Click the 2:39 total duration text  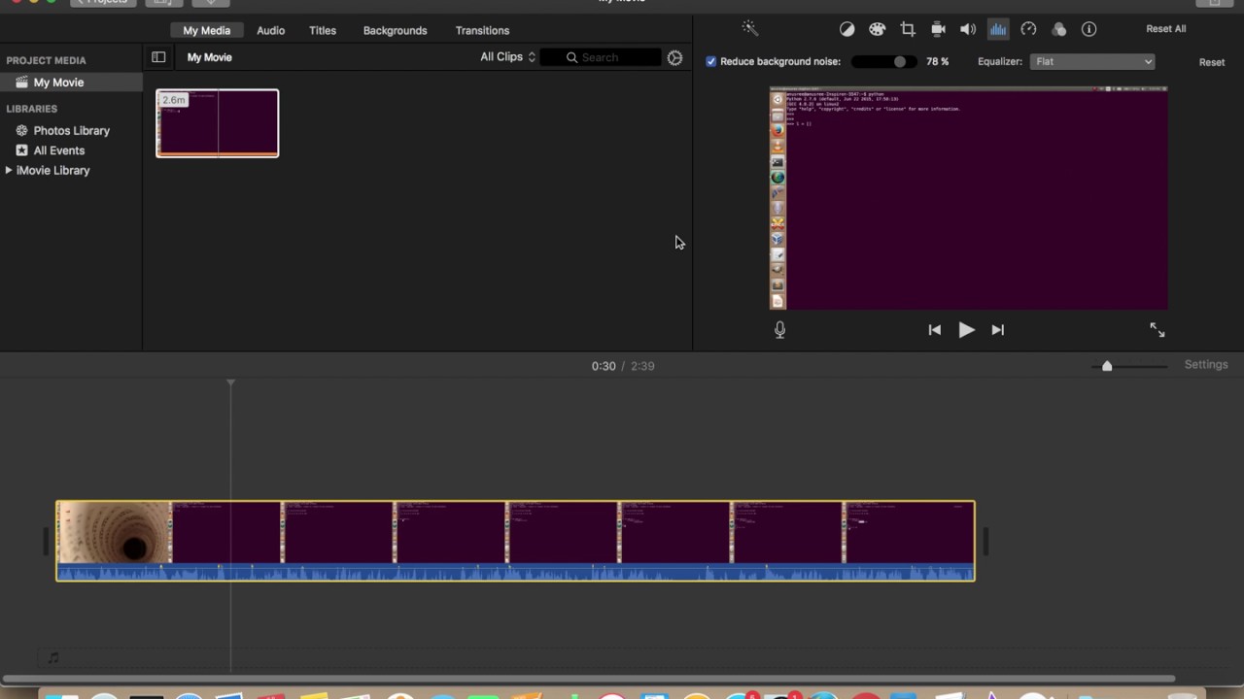tap(642, 366)
